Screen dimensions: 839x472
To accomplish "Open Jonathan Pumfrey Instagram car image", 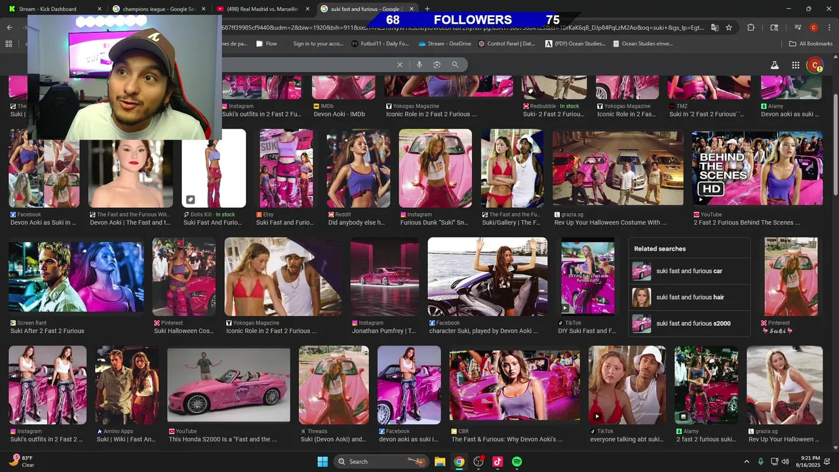I will (x=384, y=277).
